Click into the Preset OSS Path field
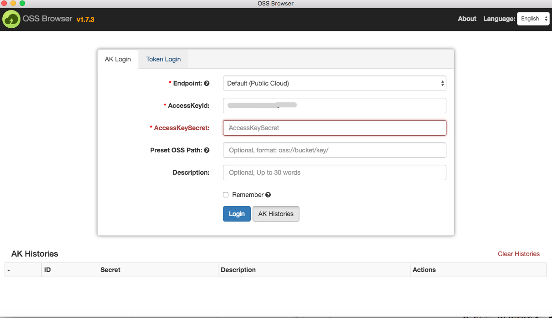This screenshot has height=318, width=552. click(334, 150)
